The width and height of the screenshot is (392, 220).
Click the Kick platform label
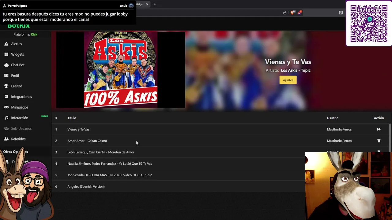pos(34,35)
